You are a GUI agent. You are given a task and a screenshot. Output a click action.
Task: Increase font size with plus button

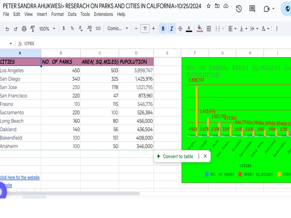click(x=153, y=28)
